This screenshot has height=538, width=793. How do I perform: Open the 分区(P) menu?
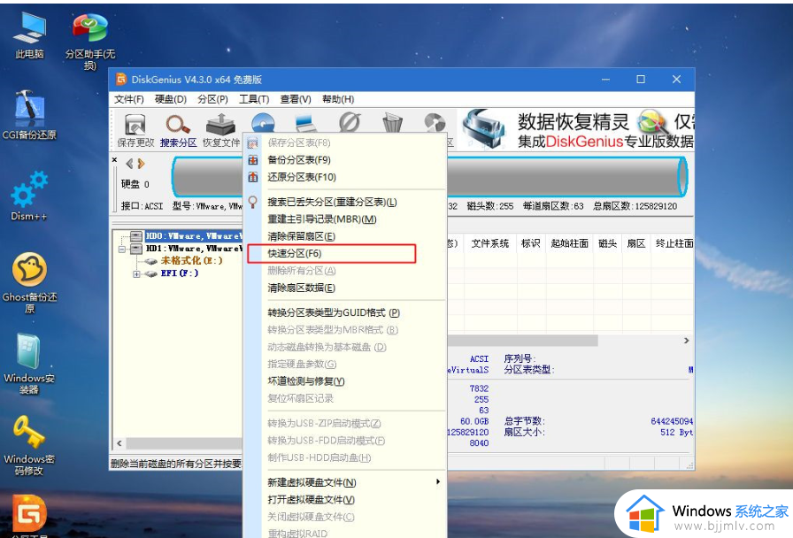coord(212,99)
